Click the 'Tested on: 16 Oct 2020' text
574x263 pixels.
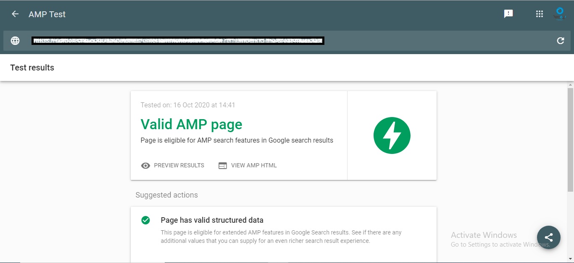188,105
